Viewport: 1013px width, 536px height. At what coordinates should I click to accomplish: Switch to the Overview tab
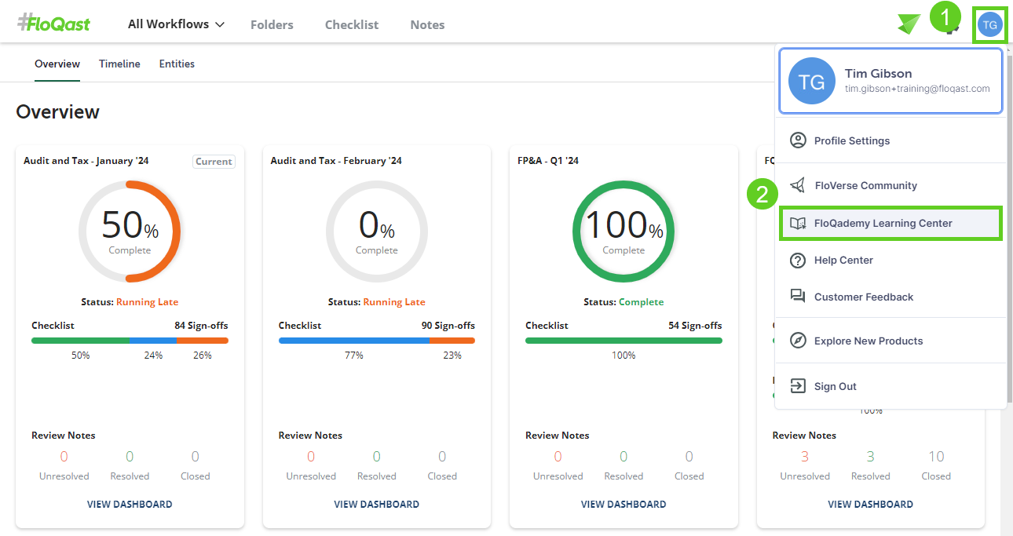57,64
